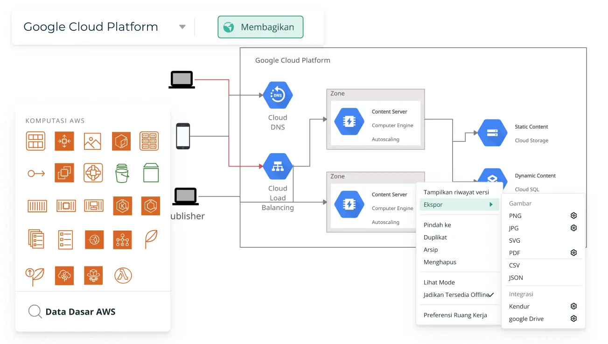Choose Duplikat from context menu

click(x=435, y=237)
